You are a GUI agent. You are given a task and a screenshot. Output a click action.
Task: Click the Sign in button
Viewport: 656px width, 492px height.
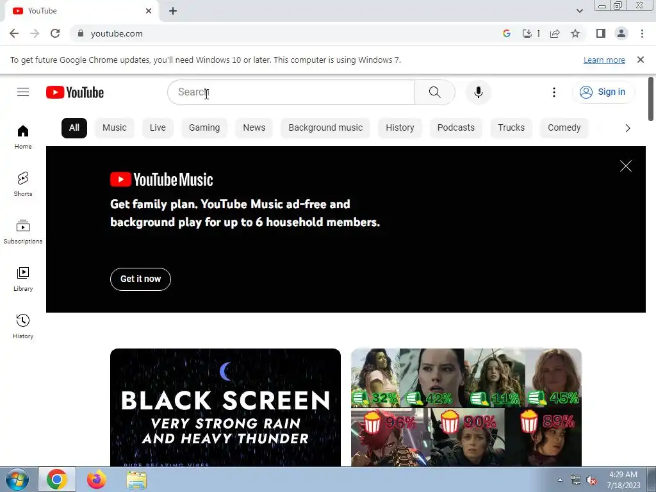[x=603, y=92]
